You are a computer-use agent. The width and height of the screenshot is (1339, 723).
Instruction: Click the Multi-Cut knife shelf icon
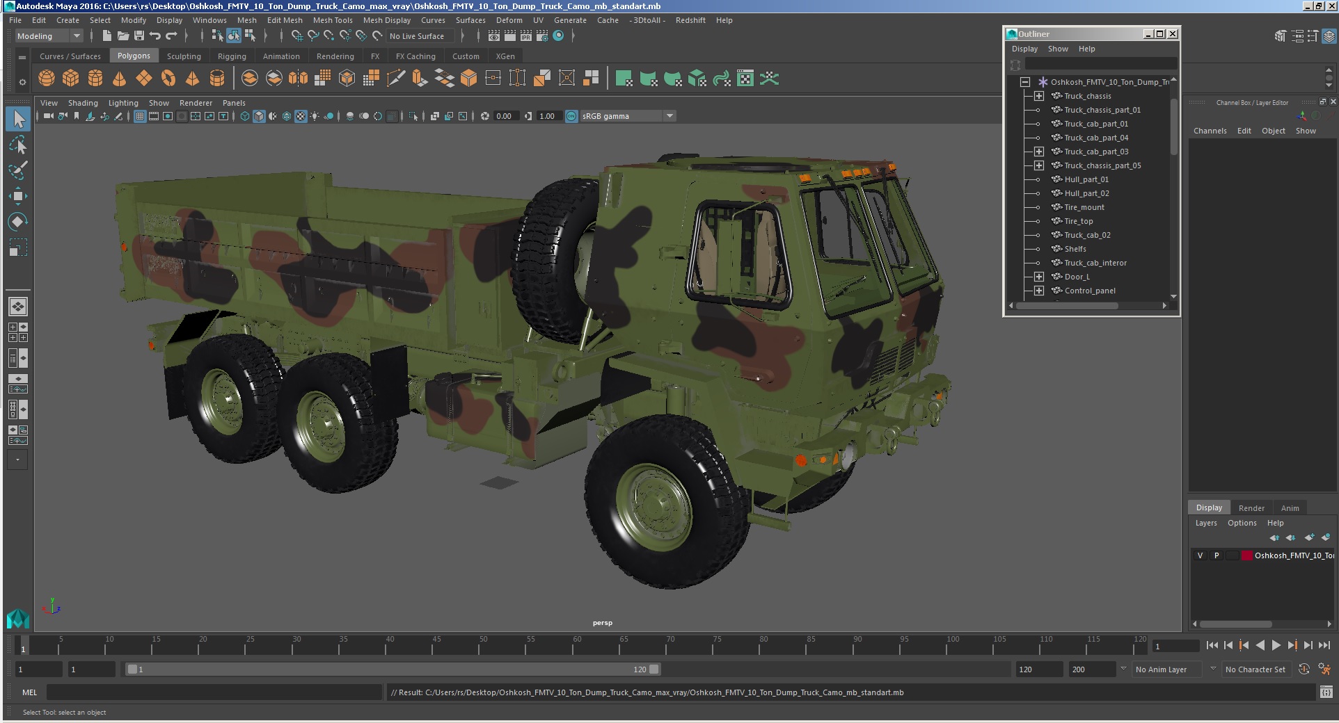click(395, 79)
